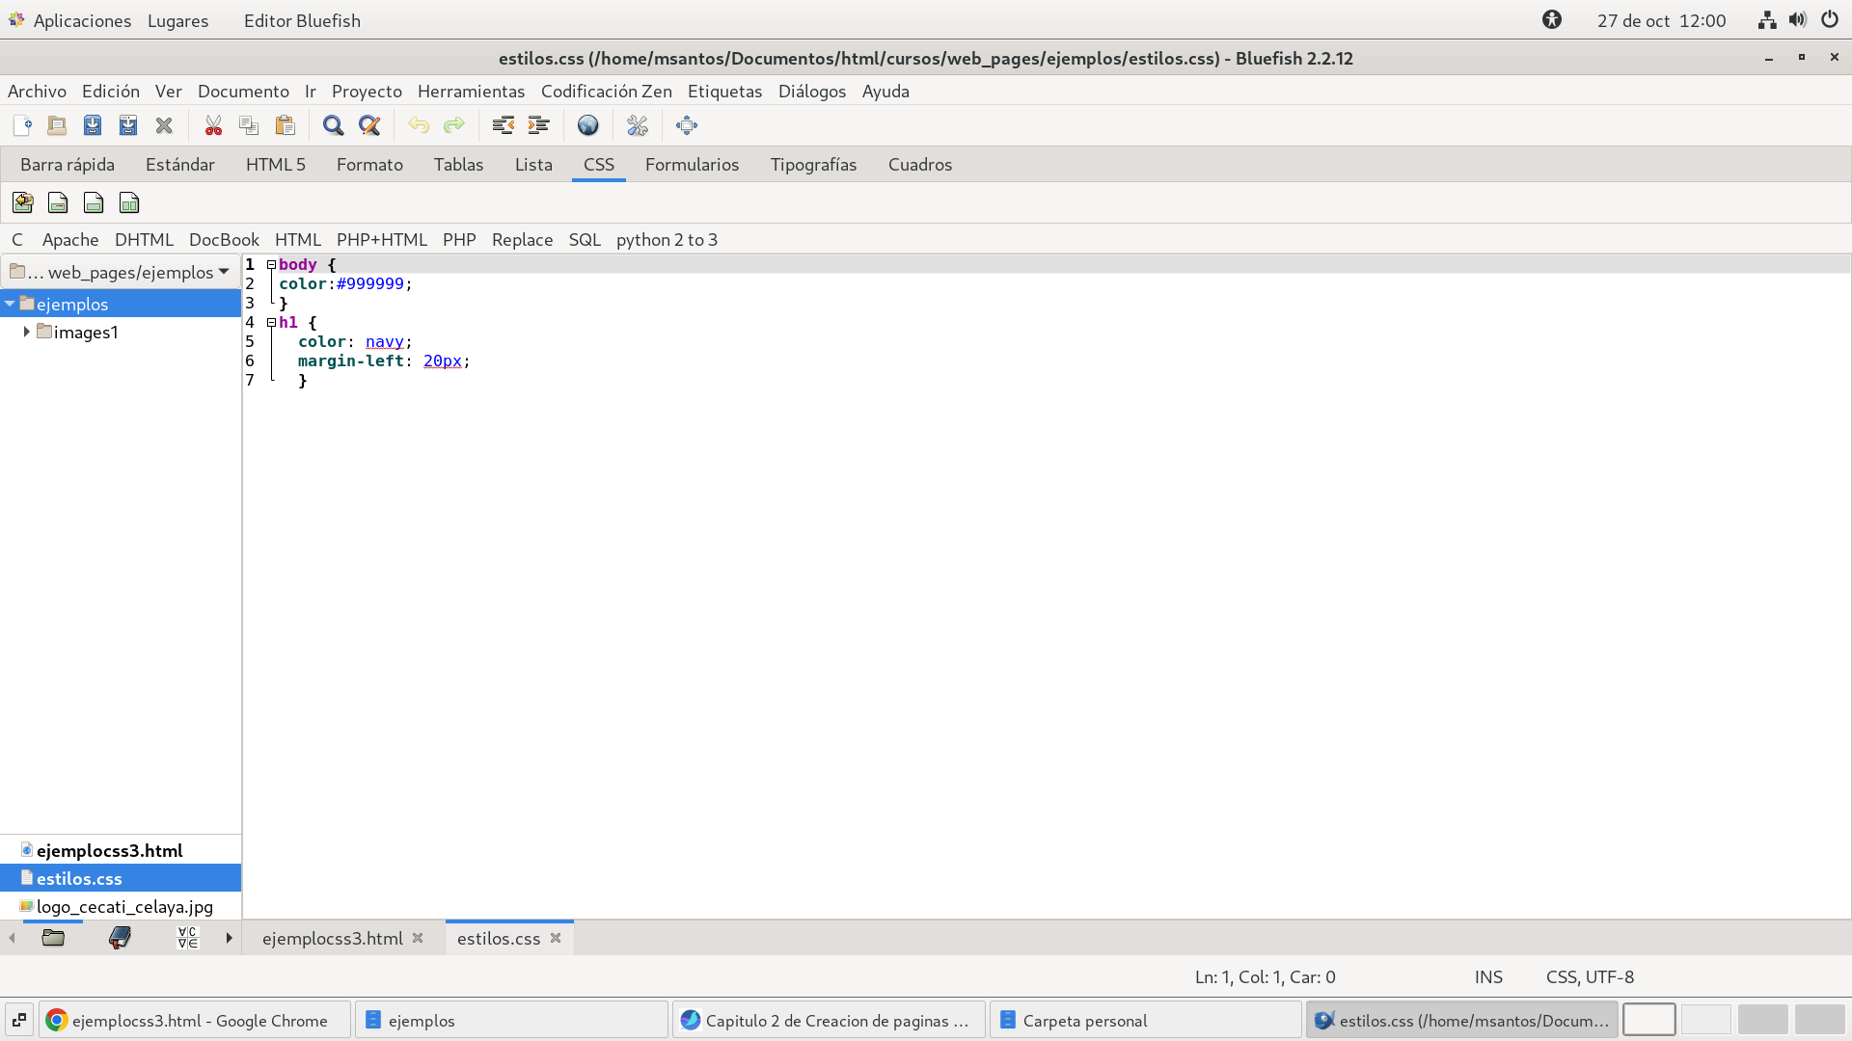The image size is (1852, 1041).
Task: Click the Unindent toolbar icon
Action: pyautogui.click(x=503, y=125)
